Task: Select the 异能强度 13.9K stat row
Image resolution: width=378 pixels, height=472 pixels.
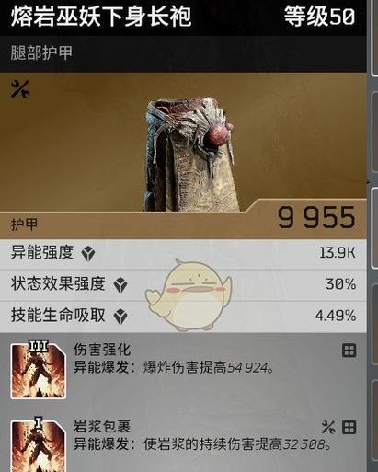Action: pos(183,254)
